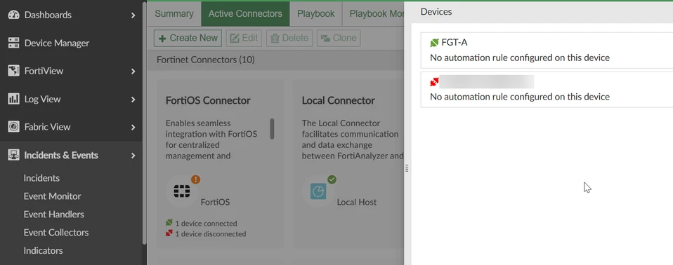The image size is (673, 265).
Task: Expand the Fabric View menu chevron
Action: tap(133, 127)
